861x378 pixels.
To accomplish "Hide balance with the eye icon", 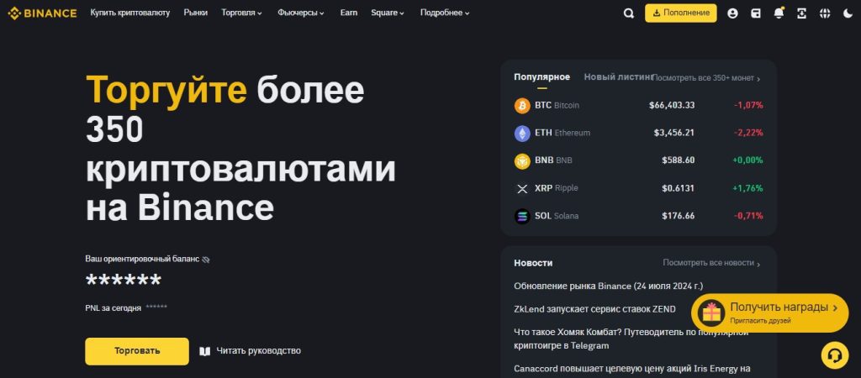I will pos(206,259).
